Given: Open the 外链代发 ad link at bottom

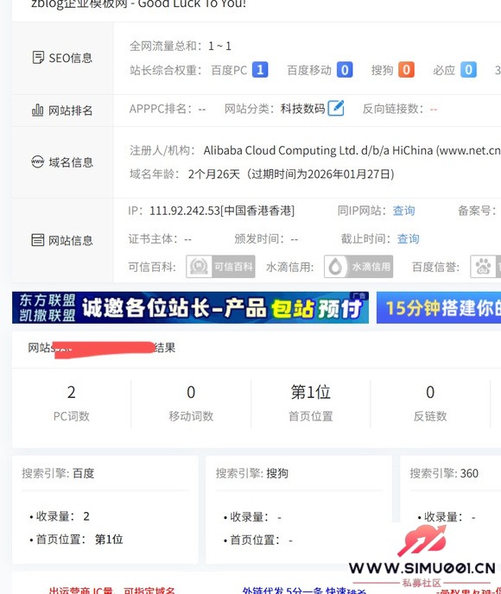Looking at the screenshot, I should [303, 591].
